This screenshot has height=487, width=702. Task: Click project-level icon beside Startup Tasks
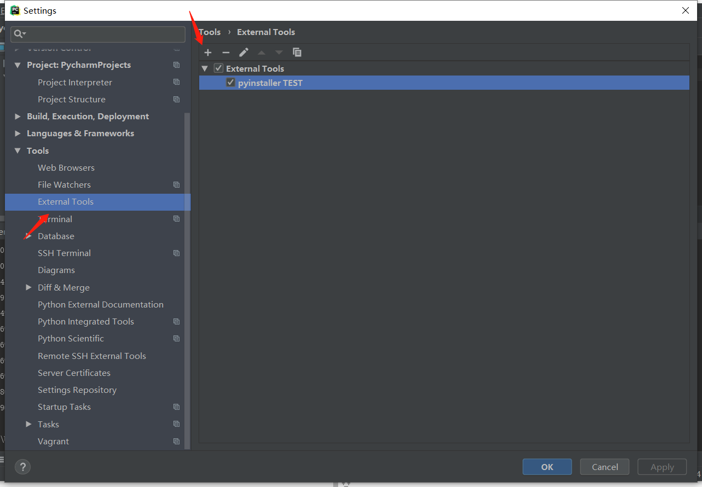pyautogui.click(x=176, y=407)
